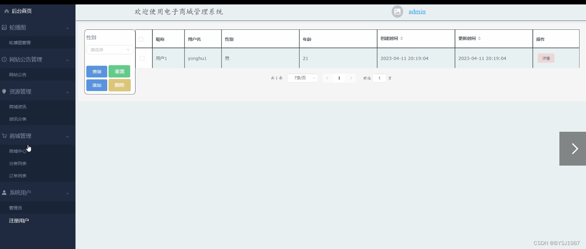
Task: Sort by 更新时间 using its sort arrows
Action: click(x=479, y=39)
